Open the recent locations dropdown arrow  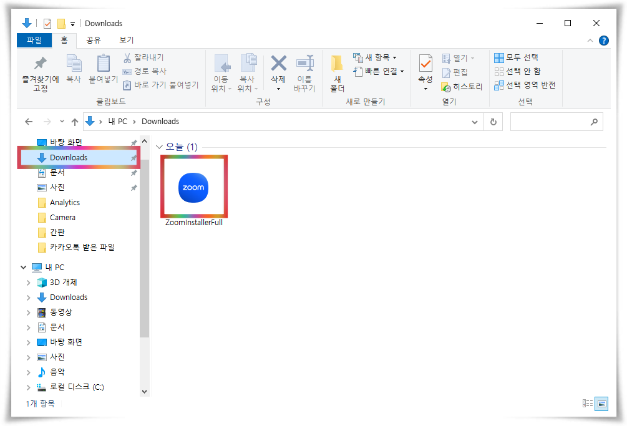pos(62,122)
